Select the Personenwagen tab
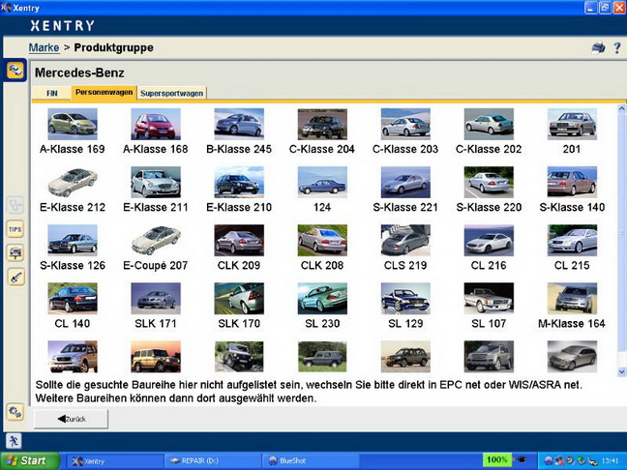The height and width of the screenshot is (470, 627). point(104,92)
